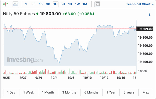Choose the 6 Months range
This screenshot has width=156, height=99.
coord(91,92)
